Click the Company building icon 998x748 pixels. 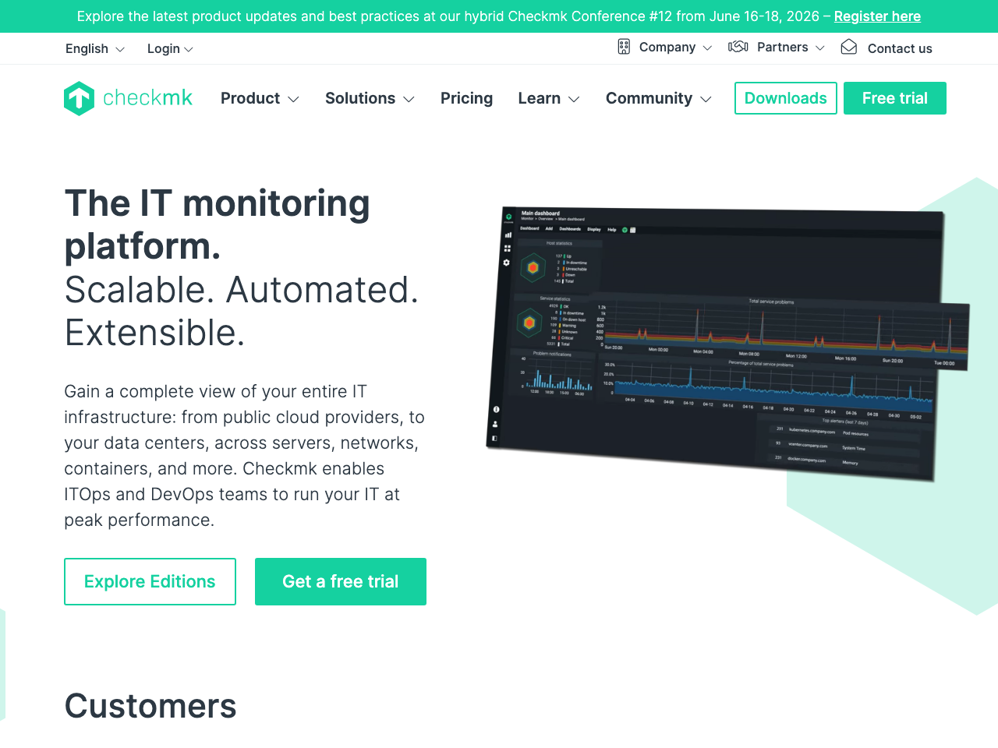click(x=624, y=47)
